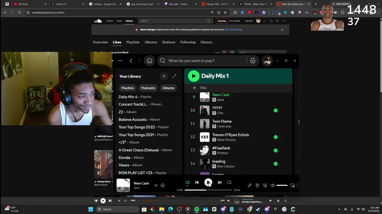Open SoundCloud messages envelope icon
This screenshot has width=382, height=214.
pos(277,21)
